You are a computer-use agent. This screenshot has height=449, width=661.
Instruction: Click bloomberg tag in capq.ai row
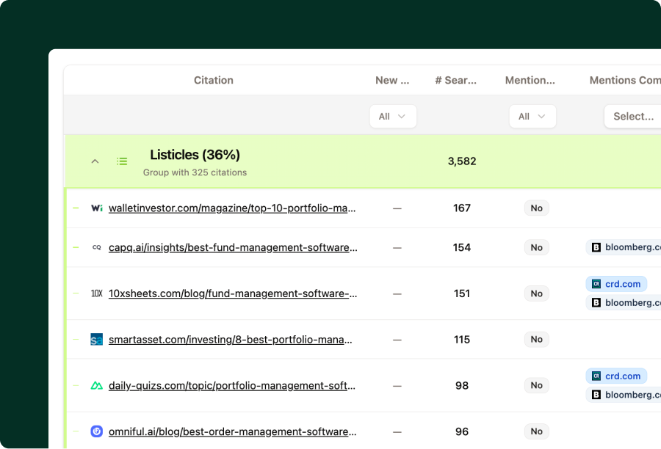coord(624,247)
